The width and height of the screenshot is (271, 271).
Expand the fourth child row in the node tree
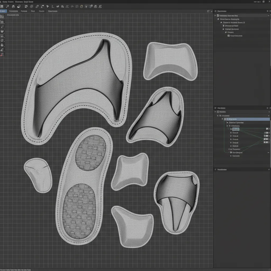(231, 139)
